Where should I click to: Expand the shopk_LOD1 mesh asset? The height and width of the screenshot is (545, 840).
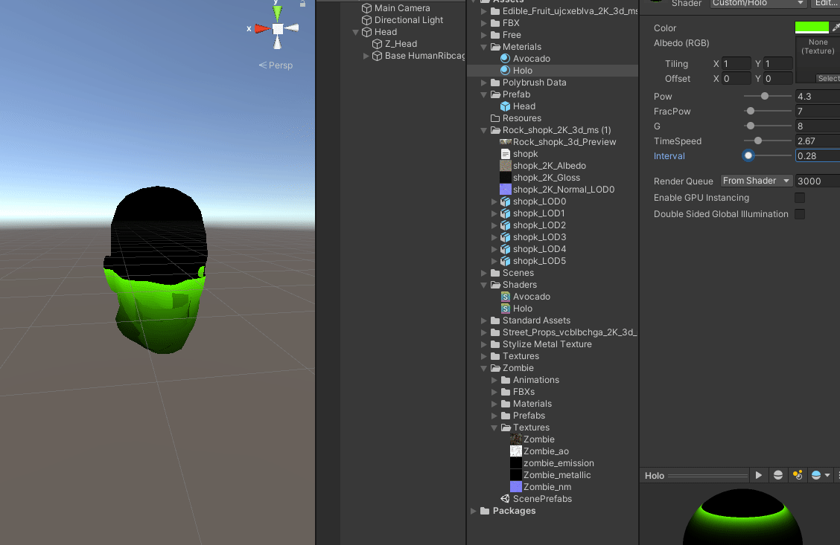point(494,213)
